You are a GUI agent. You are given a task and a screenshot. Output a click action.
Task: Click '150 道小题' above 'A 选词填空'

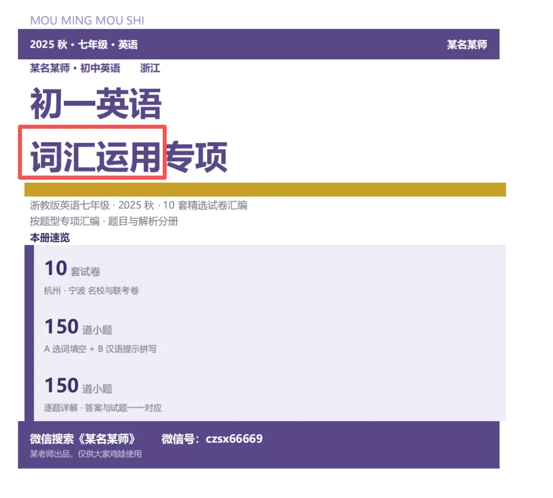(x=78, y=327)
